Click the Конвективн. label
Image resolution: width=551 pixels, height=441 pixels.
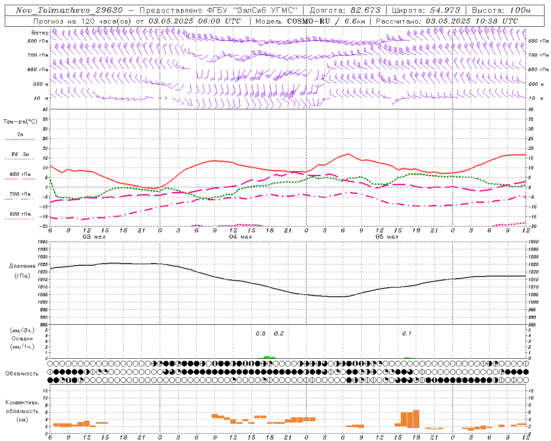click(x=22, y=403)
